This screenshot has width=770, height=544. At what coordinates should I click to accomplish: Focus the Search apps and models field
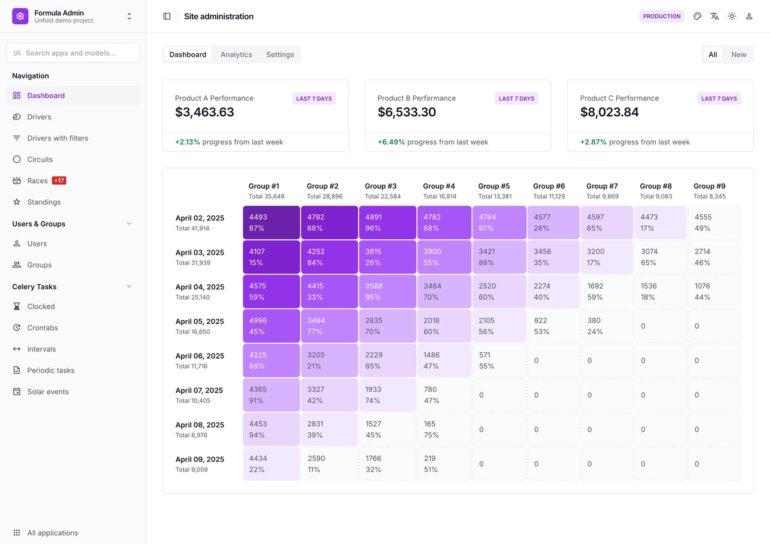tap(73, 53)
